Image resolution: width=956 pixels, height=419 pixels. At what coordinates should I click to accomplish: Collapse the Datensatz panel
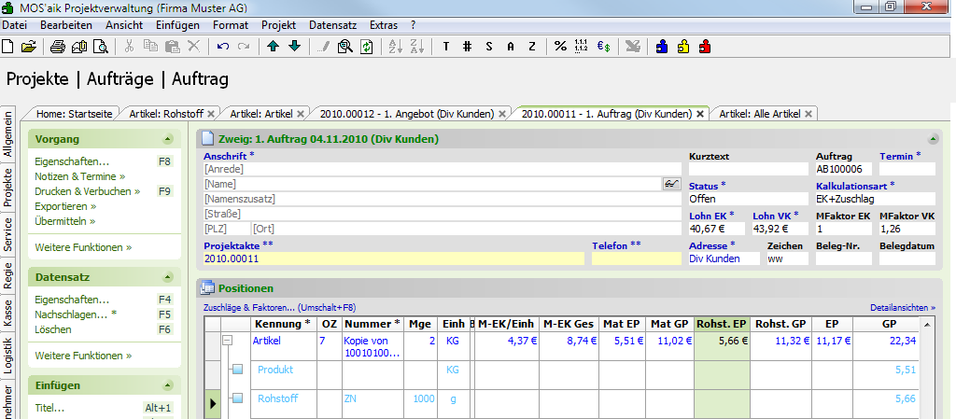[x=168, y=277]
